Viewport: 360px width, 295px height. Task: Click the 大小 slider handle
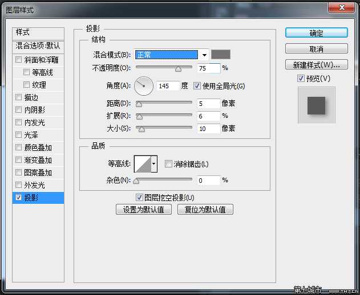coord(141,129)
